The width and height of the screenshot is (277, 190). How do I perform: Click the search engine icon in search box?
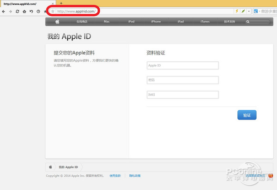[x=256, y=12]
